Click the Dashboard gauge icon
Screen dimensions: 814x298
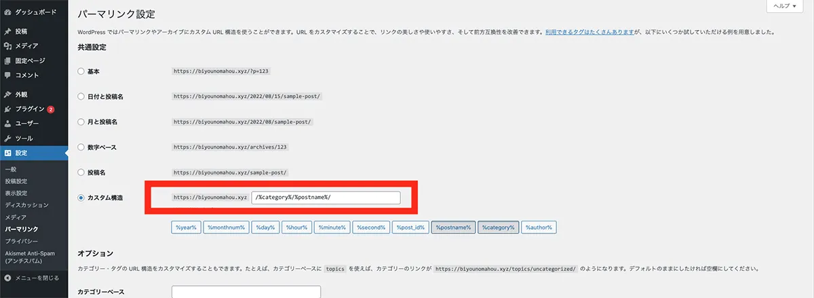7,13
